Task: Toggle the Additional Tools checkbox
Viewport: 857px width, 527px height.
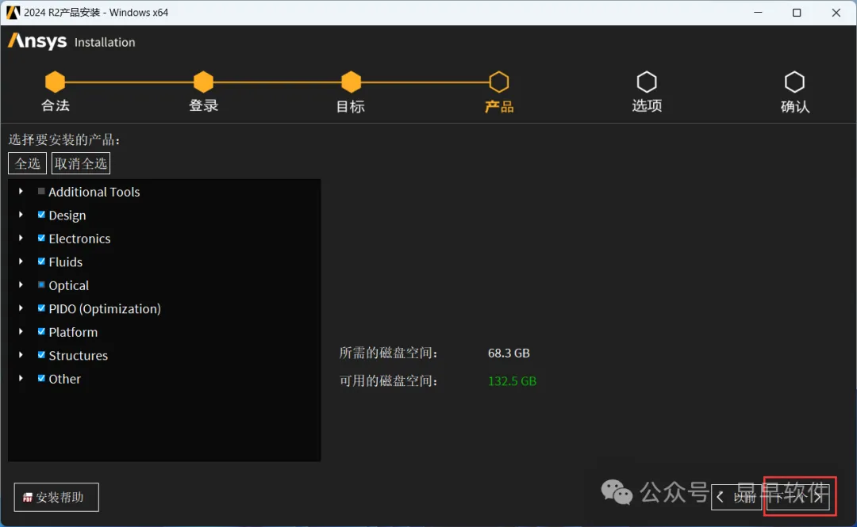Action: 41,191
